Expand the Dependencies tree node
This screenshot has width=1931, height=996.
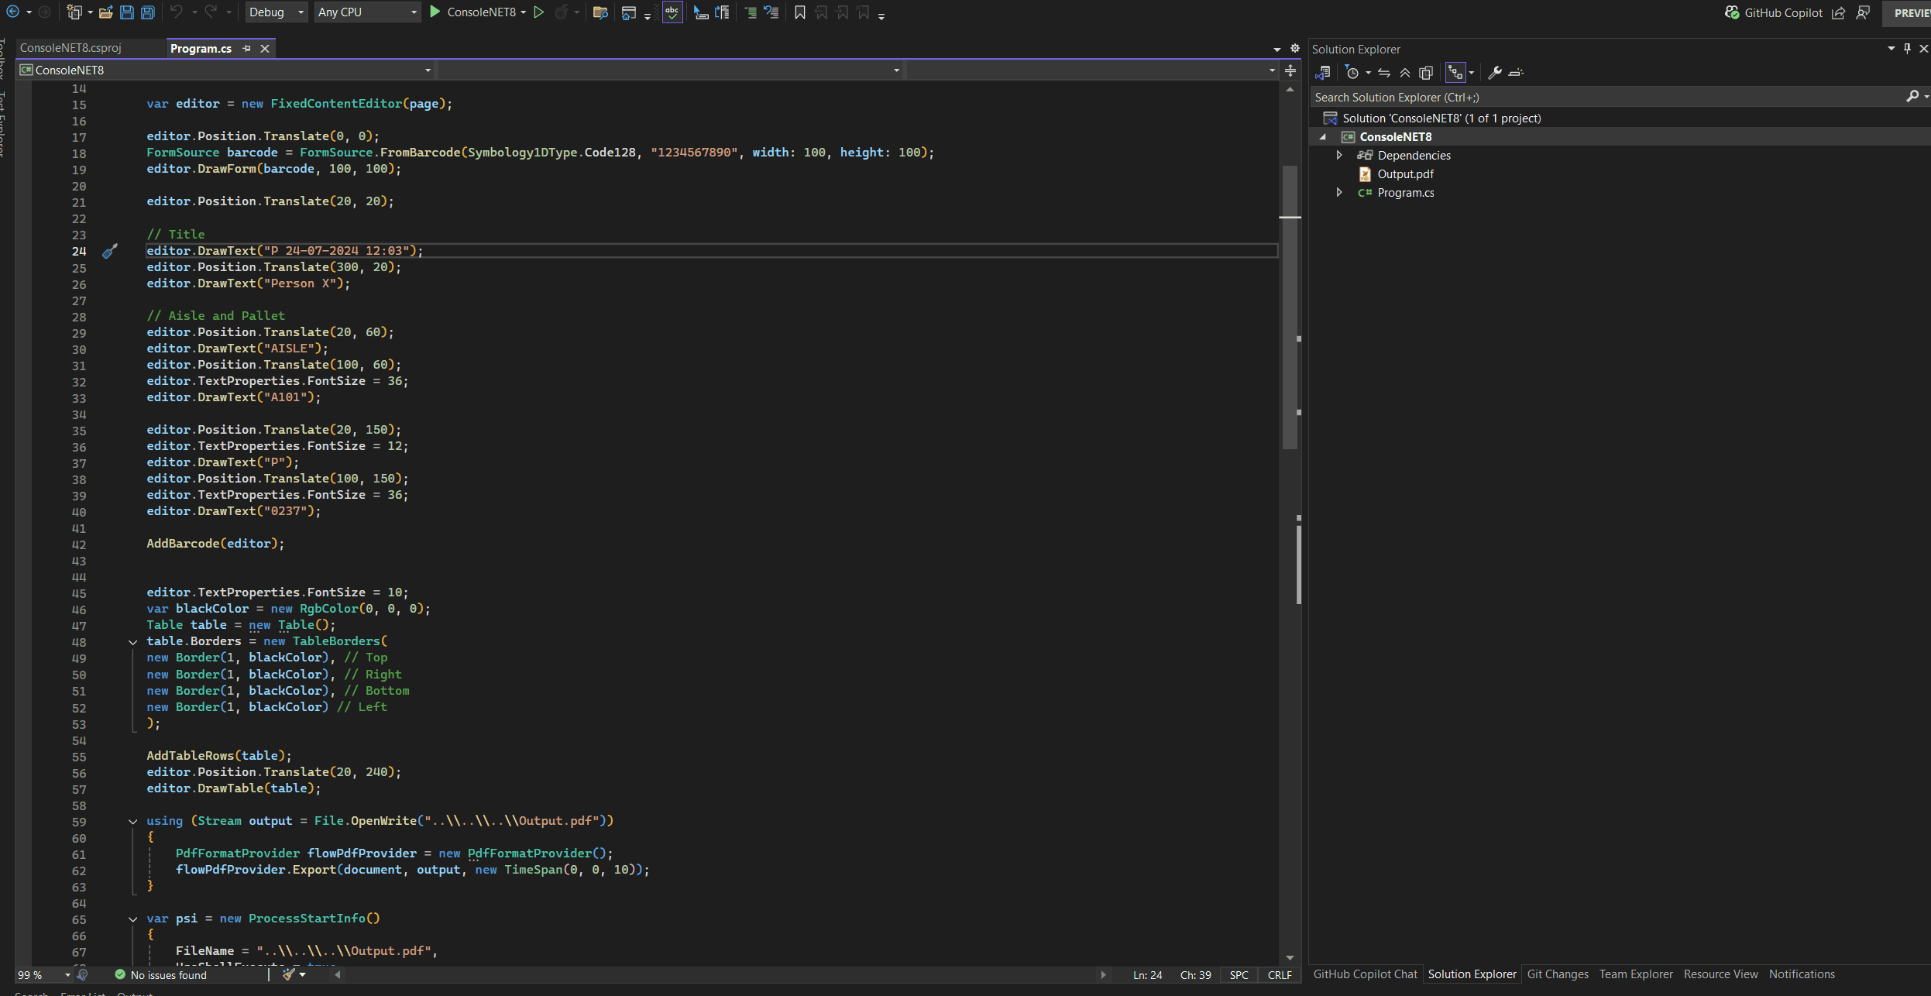coord(1339,155)
